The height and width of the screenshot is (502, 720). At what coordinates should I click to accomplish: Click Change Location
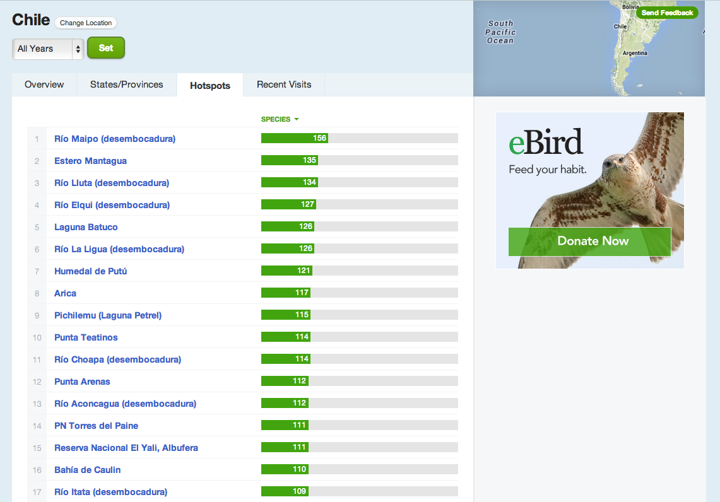(x=85, y=23)
